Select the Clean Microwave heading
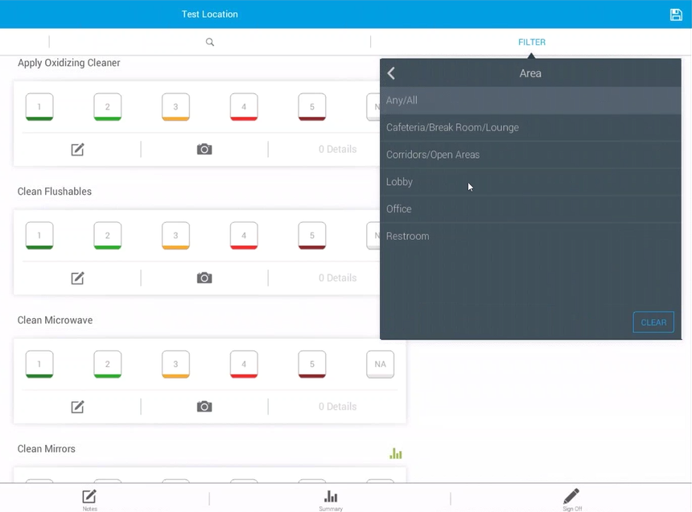Viewport: 692px width, 512px height. (x=56, y=320)
